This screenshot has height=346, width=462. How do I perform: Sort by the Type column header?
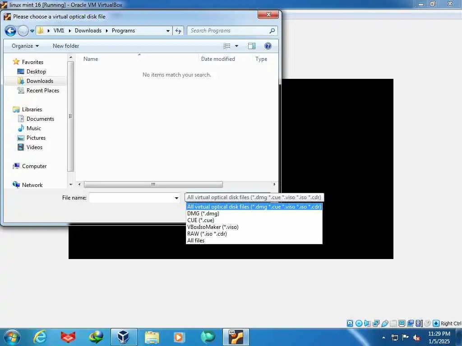[x=261, y=59]
